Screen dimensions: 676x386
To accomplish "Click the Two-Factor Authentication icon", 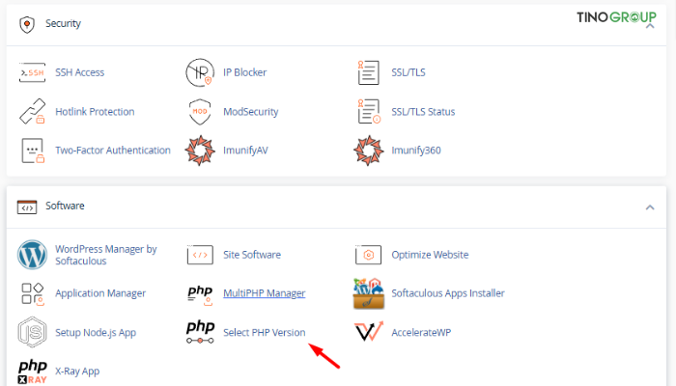I will (33, 151).
